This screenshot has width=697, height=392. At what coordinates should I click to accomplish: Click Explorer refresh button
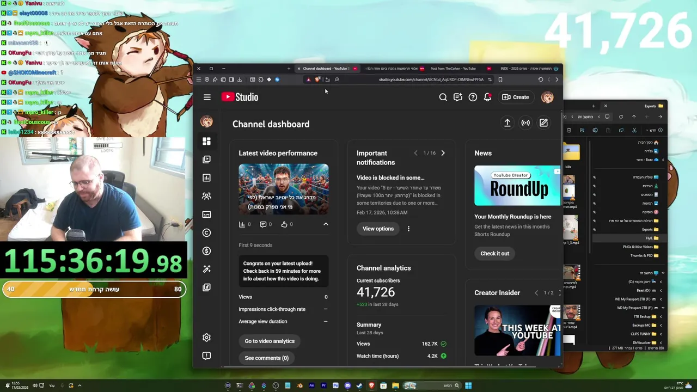621,117
